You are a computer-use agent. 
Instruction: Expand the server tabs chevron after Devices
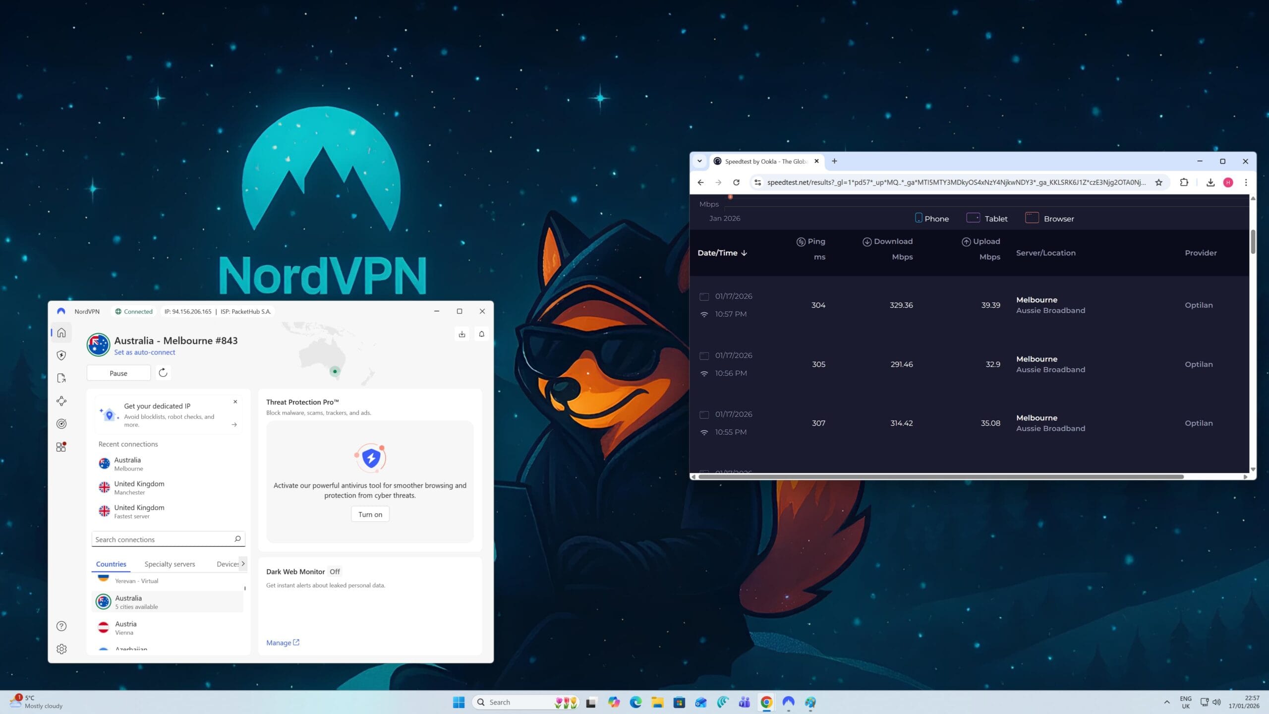(x=243, y=563)
